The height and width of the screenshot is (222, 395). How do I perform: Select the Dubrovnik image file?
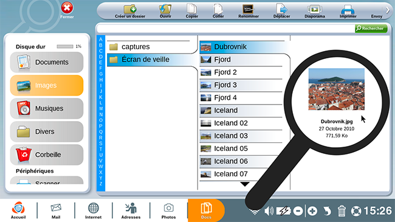(242, 47)
